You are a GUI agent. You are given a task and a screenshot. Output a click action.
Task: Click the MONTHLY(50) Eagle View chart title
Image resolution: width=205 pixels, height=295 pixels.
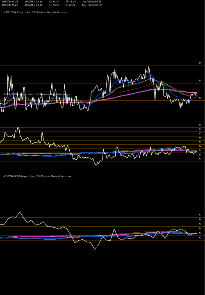click(x=37, y=176)
